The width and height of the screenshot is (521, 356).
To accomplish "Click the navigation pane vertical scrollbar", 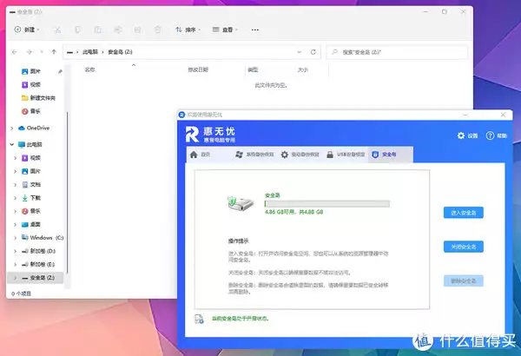I will (67, 192).
